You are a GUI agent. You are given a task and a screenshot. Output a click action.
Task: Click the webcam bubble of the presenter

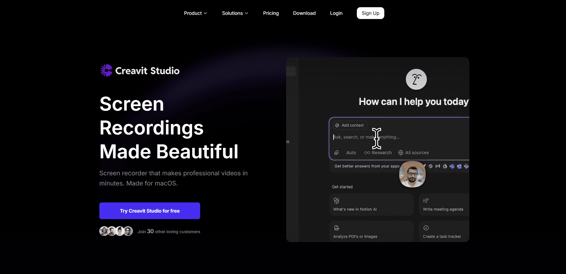(x=412, y=174)
